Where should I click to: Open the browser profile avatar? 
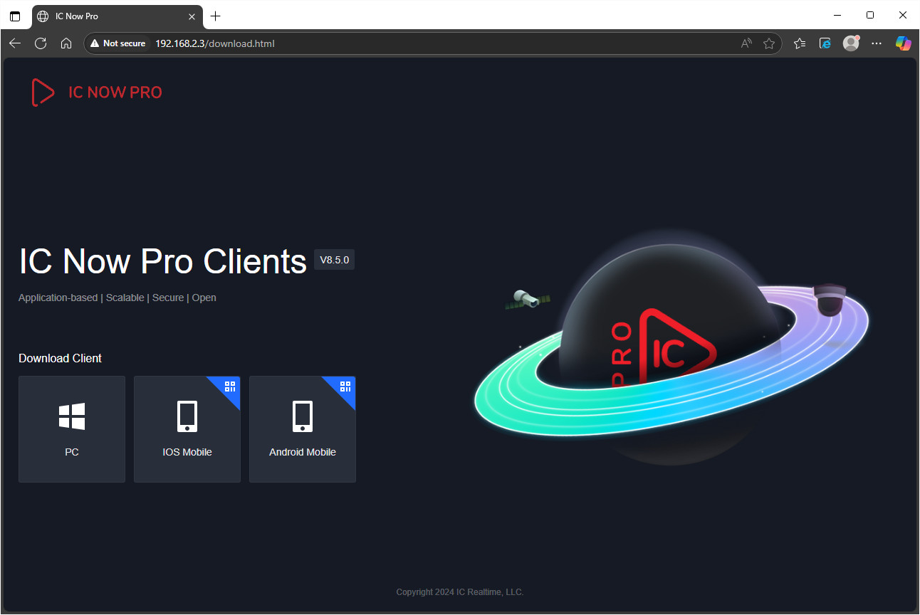point(851,43)
